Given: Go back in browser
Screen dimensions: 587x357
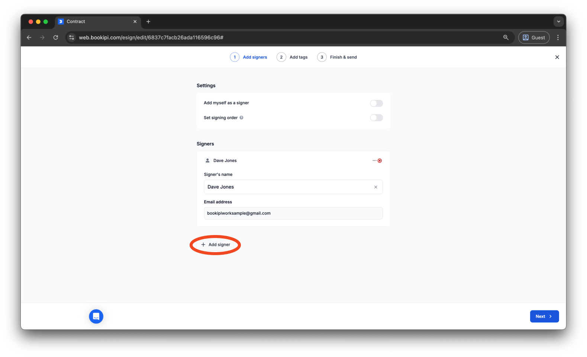Looking at the screenshot, I should click(x=29, y=38).
